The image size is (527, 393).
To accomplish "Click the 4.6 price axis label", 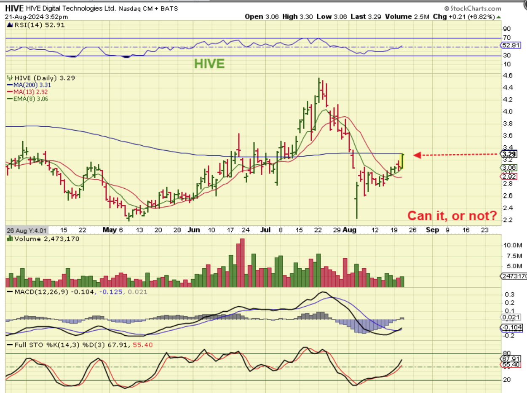I will click(507, 76).
